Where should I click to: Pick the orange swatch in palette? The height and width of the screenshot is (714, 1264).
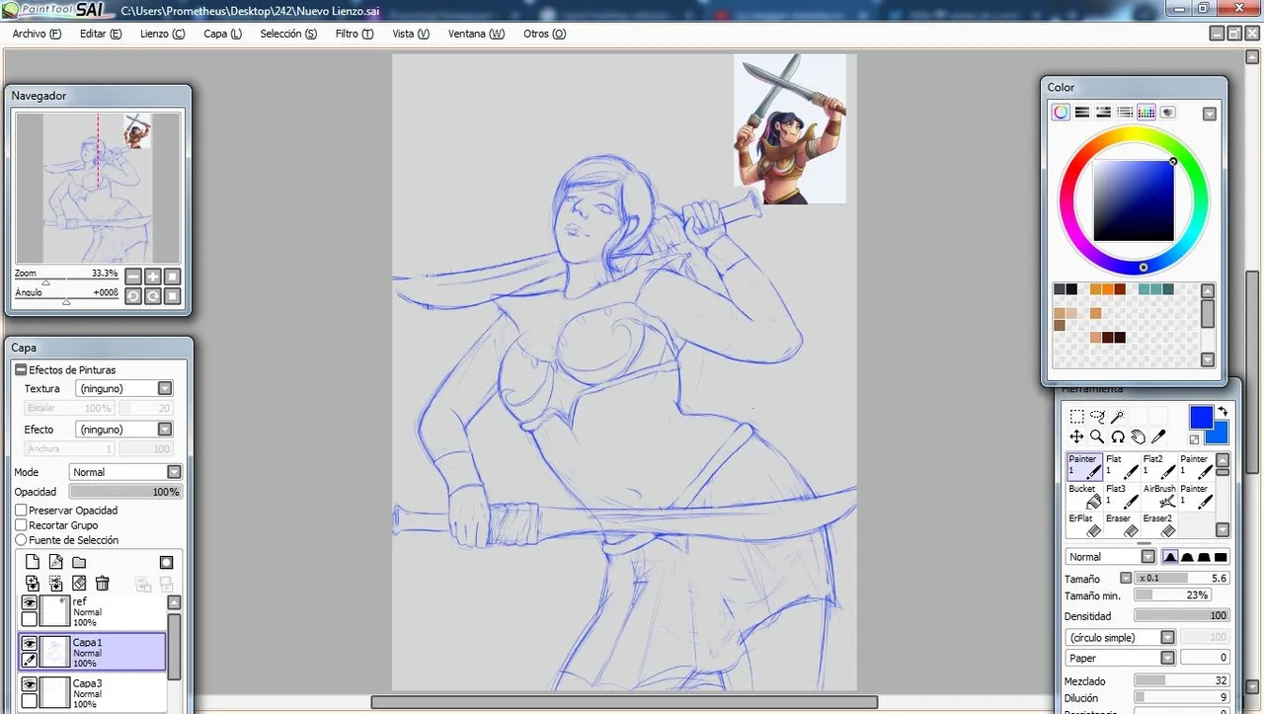click(1108, 289)
